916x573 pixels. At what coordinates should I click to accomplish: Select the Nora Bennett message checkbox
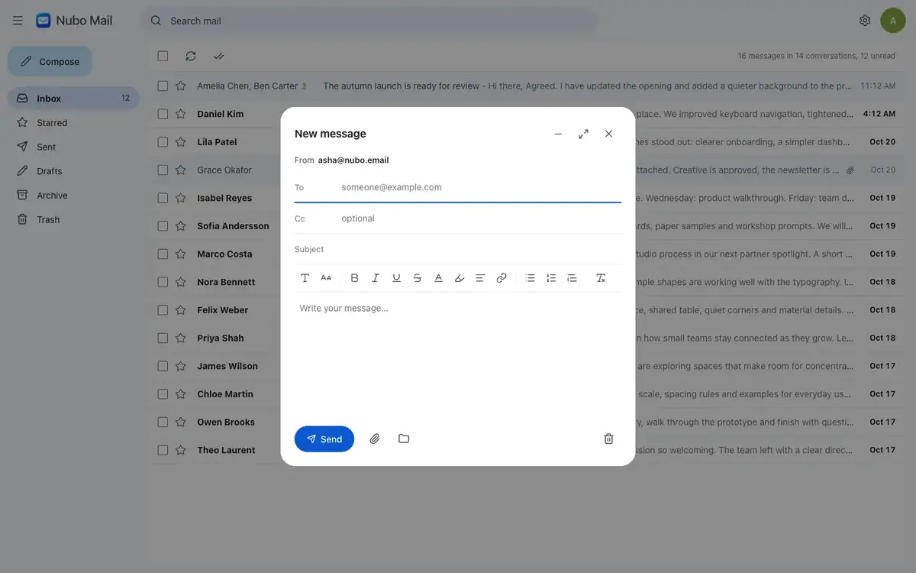pyautogui.click(x=163, y=282)
